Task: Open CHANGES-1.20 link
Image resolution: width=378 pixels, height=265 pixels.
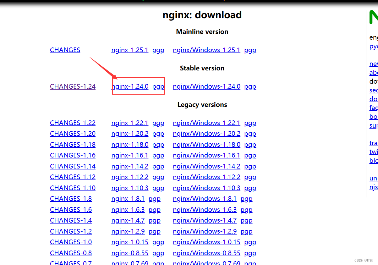Action: pyautogui.click(x=73, y=134)
